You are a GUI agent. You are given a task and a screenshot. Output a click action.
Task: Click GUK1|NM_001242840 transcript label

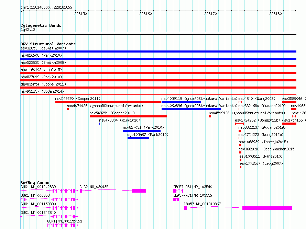click(38, 213)
